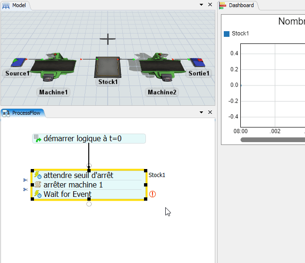305x263 pixels.
Task: Open the Model panel dropdown arrow
Action: (x=202, y=5)
